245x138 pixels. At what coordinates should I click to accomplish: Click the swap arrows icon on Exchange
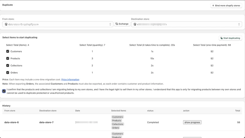pos(117,24)
